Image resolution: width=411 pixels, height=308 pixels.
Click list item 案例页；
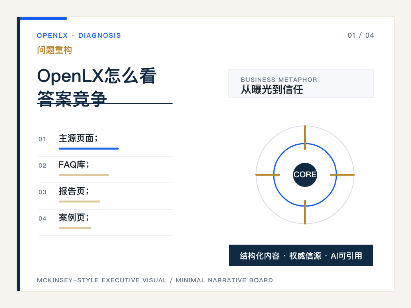(74, 218)
